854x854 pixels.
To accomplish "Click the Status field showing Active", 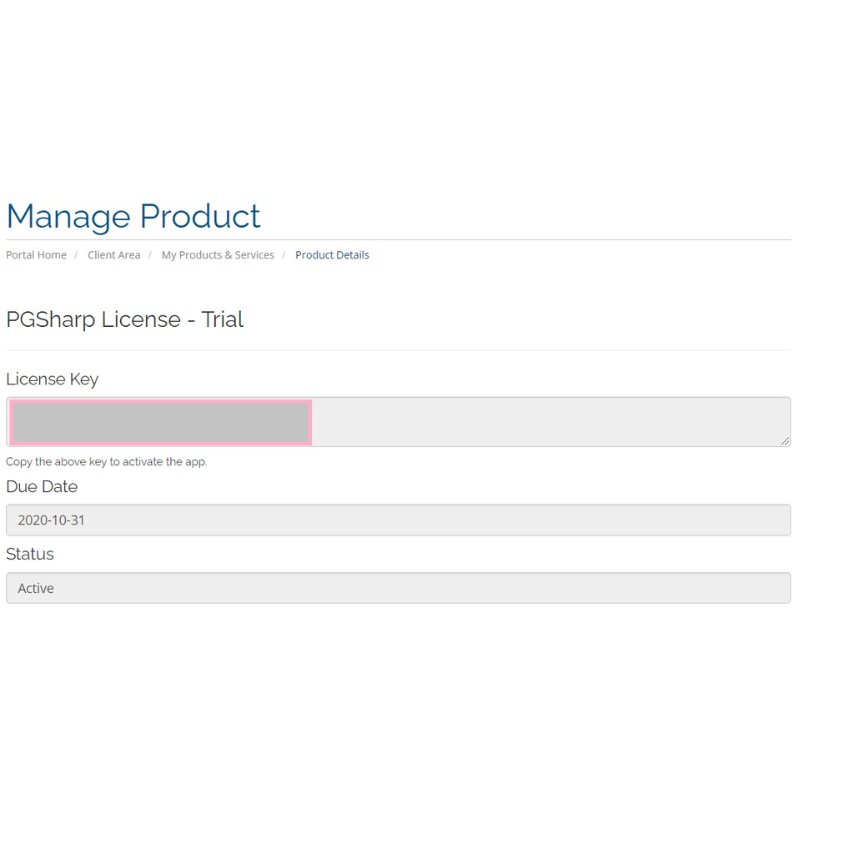I will pos(398,588).
